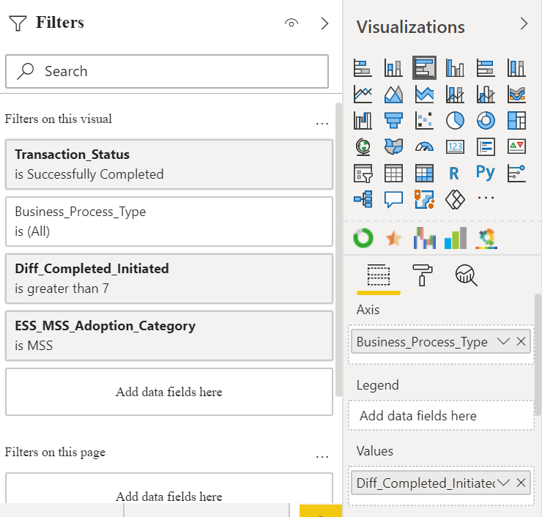This screenshot has width=542, height=517.
Task: Select the Q&A speech bubble visual
Action: [393, 199]
